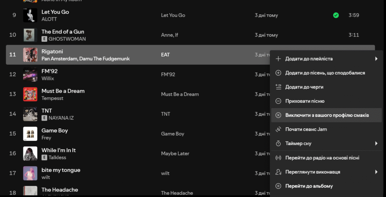The image size is (386, 197).
Task: Select the 'bite my tongue' track row title
Action: coord(61,170)
